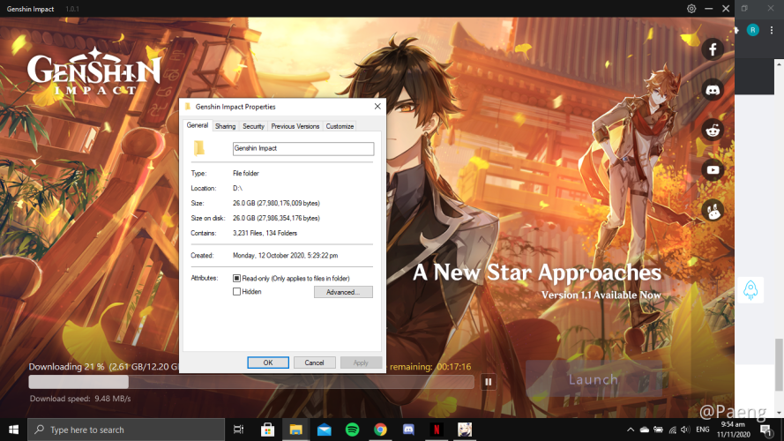Image resolution: width=784 pixels, height=441 pixels.
Task: Click the folder name field
Action: 303,148
